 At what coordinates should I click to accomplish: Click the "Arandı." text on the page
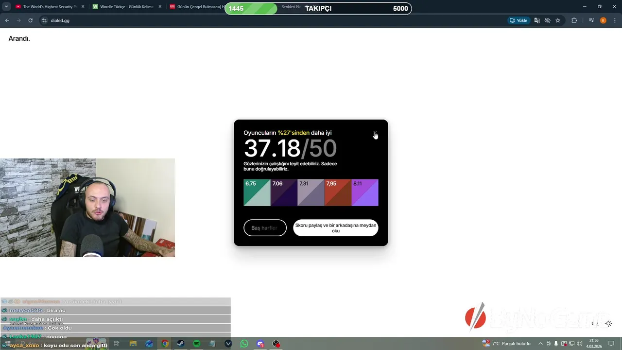pos(19,38)
